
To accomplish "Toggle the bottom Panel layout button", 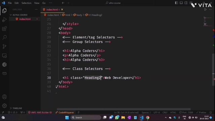I will click(x=181, y=3).
